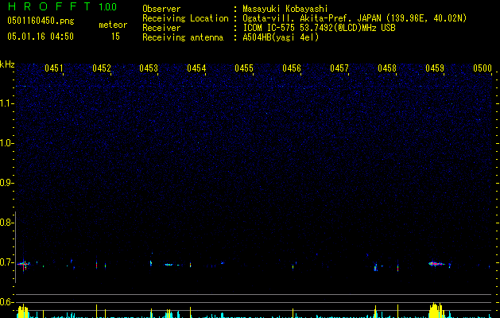Click the meteor count value 15
This screenshot has width=500, height=318.
point(115,37)
